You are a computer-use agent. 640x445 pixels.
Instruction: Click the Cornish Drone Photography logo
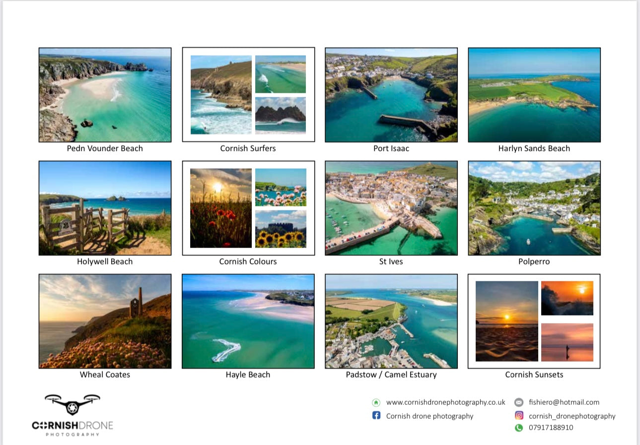tap(72, 415)
